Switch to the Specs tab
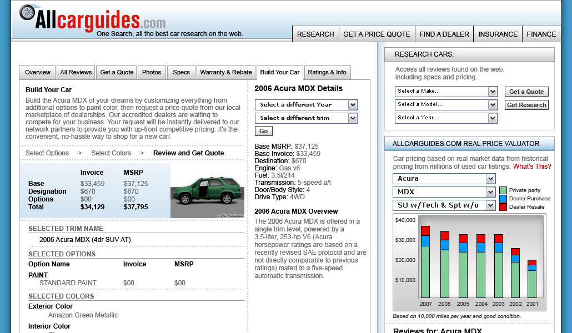The image size is (572, 333). 181,73
